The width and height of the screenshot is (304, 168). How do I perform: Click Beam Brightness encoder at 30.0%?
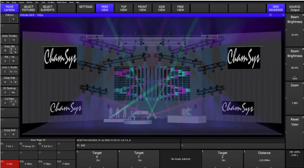tap(295, 30)
